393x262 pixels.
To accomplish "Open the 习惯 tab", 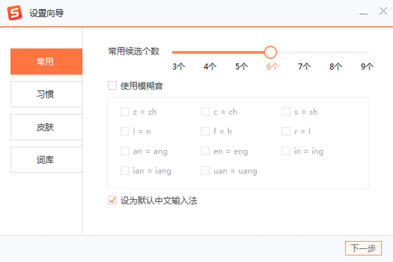I will pos(46,94).
